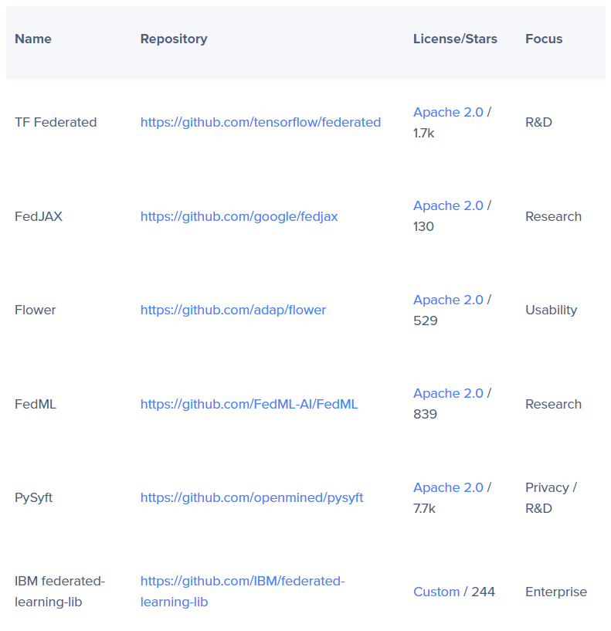
Task: Follow the openmined/pysyft GitHub link
Action: 252,497
